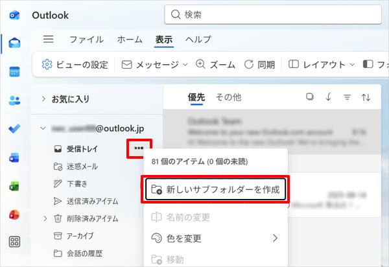Click the ズーム zoom button
The width and height of the screenshot is (389, 267).
click(215, 65)
